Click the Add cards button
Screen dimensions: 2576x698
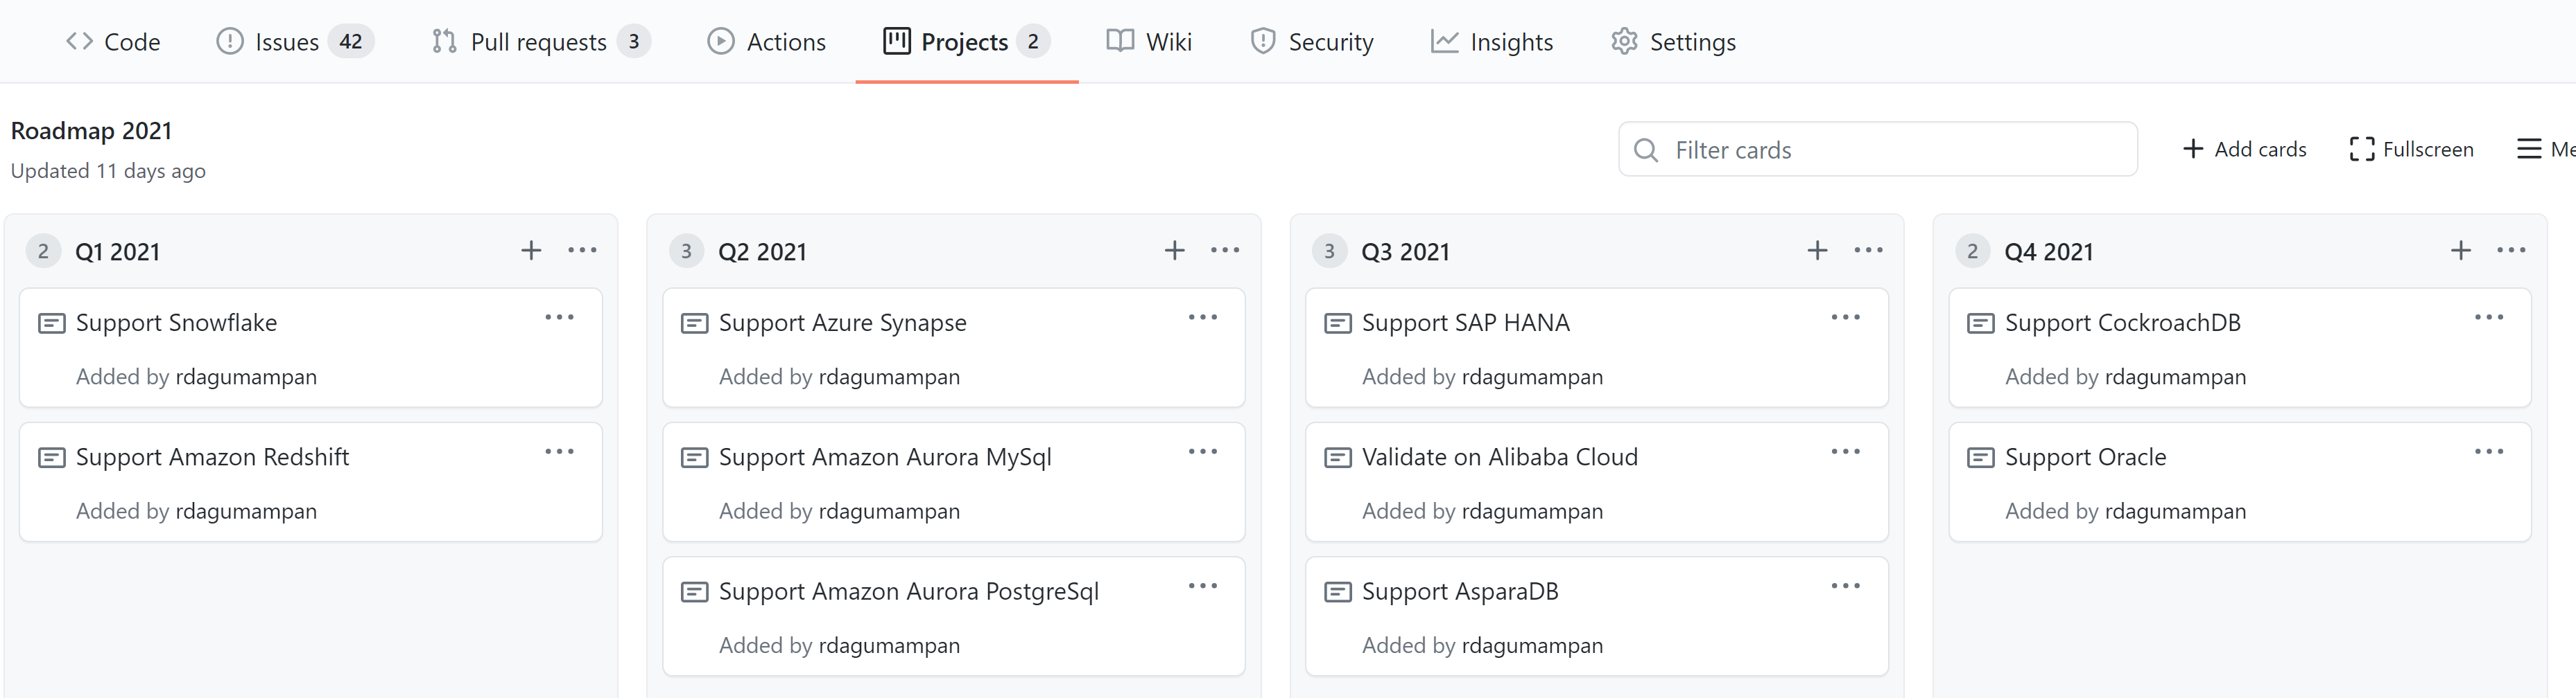(x=2244, y=149)
